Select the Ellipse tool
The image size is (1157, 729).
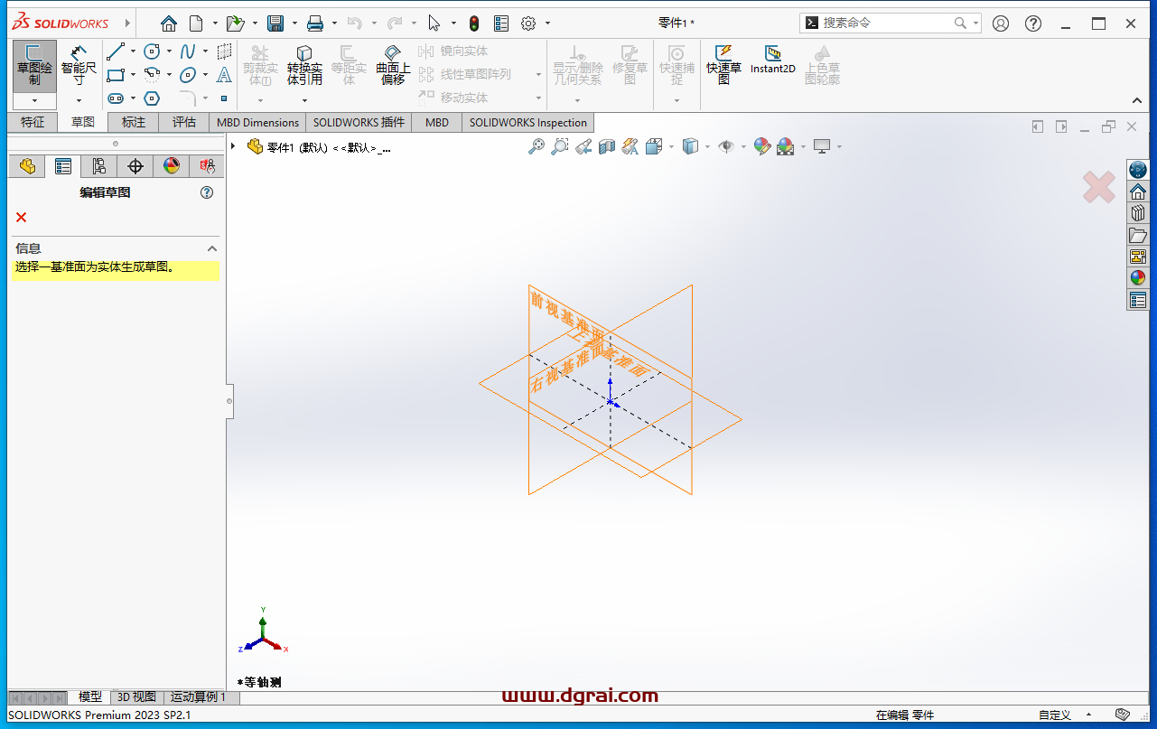tap(188, 75)
